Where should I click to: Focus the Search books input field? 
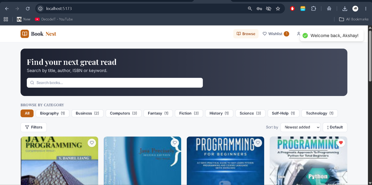point(115,83)
